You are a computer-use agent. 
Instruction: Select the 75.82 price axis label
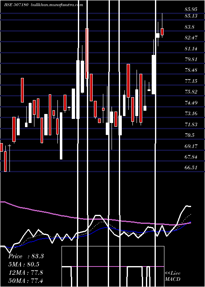coord(191,92)
